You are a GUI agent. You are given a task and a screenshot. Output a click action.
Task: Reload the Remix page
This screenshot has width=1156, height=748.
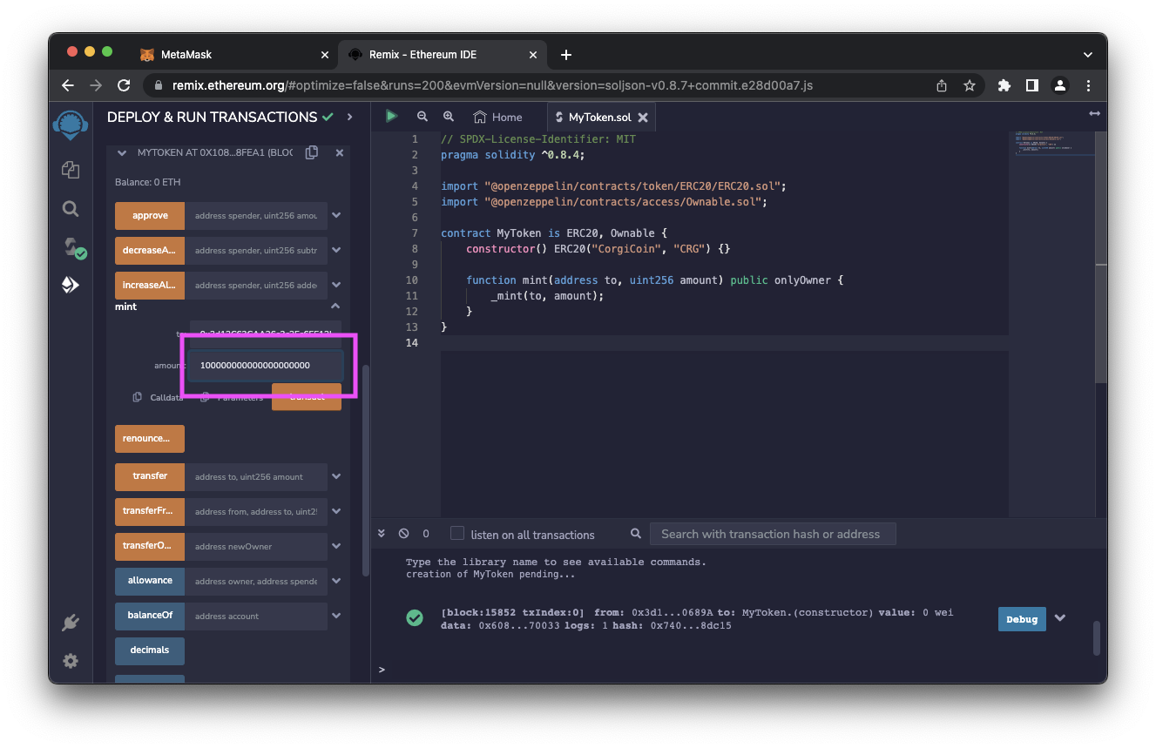[x=124, y=85]
